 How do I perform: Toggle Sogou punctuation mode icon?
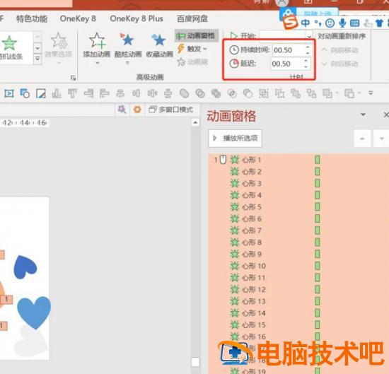(318, 23)
